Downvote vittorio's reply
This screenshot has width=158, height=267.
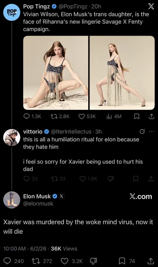pos(111,179)
